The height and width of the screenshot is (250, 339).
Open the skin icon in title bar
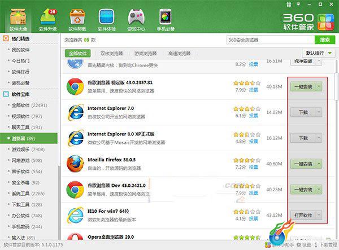[289, 5]
